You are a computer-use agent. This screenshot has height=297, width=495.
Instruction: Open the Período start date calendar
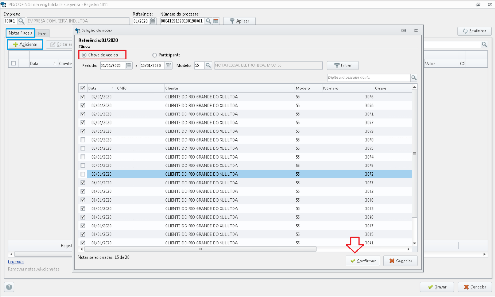(x=129, y=65)
